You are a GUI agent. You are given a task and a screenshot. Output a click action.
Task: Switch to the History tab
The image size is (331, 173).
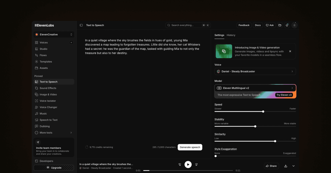[231, 35]
